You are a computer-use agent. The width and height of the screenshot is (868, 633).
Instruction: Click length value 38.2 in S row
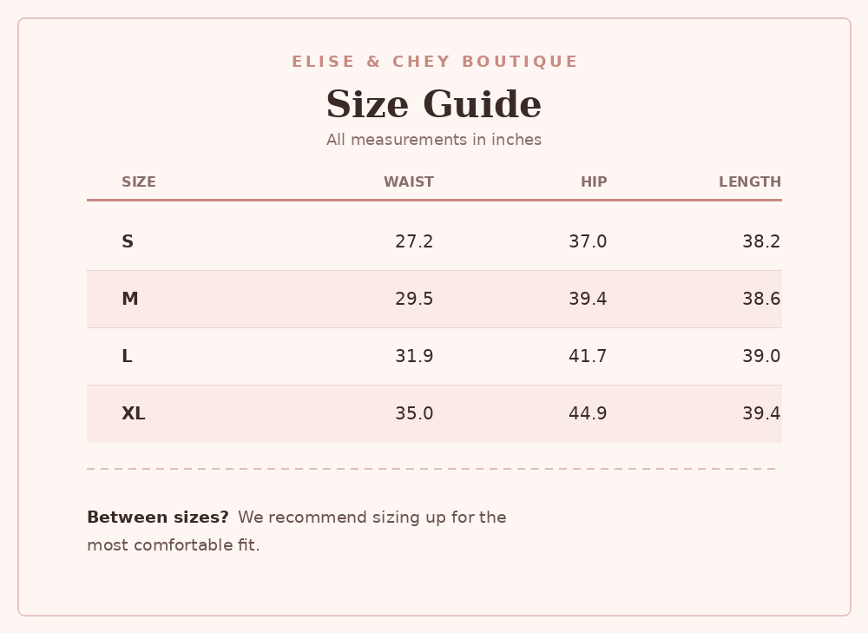pos(761,241)
